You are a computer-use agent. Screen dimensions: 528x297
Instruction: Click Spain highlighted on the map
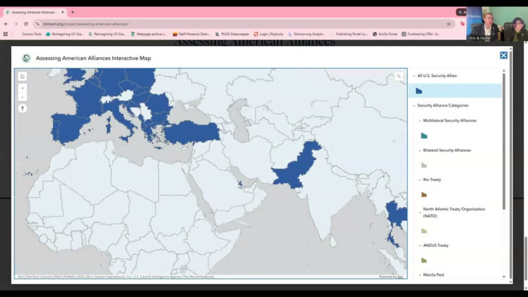69,127
